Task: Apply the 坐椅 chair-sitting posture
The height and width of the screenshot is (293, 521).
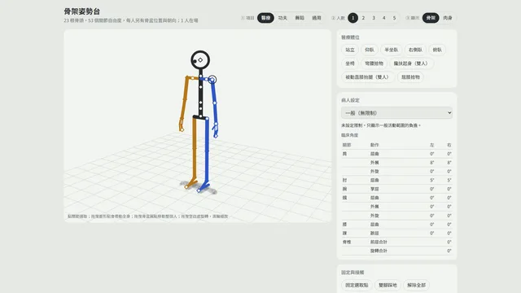Action: [x=350, y=63]
